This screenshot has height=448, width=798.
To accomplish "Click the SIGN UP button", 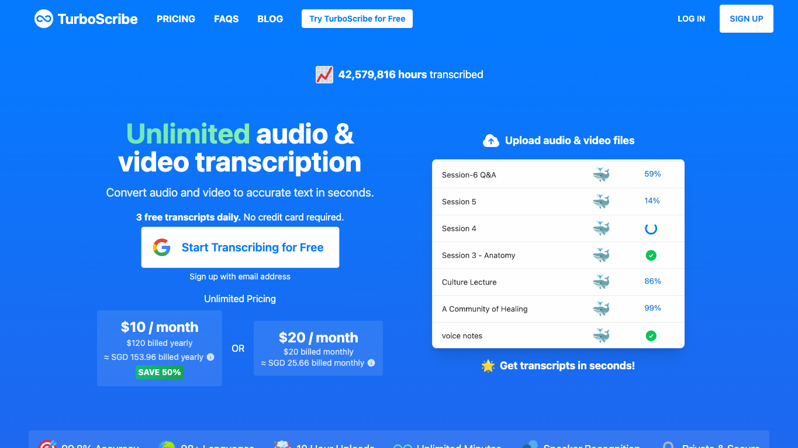I will click(746, 19).
